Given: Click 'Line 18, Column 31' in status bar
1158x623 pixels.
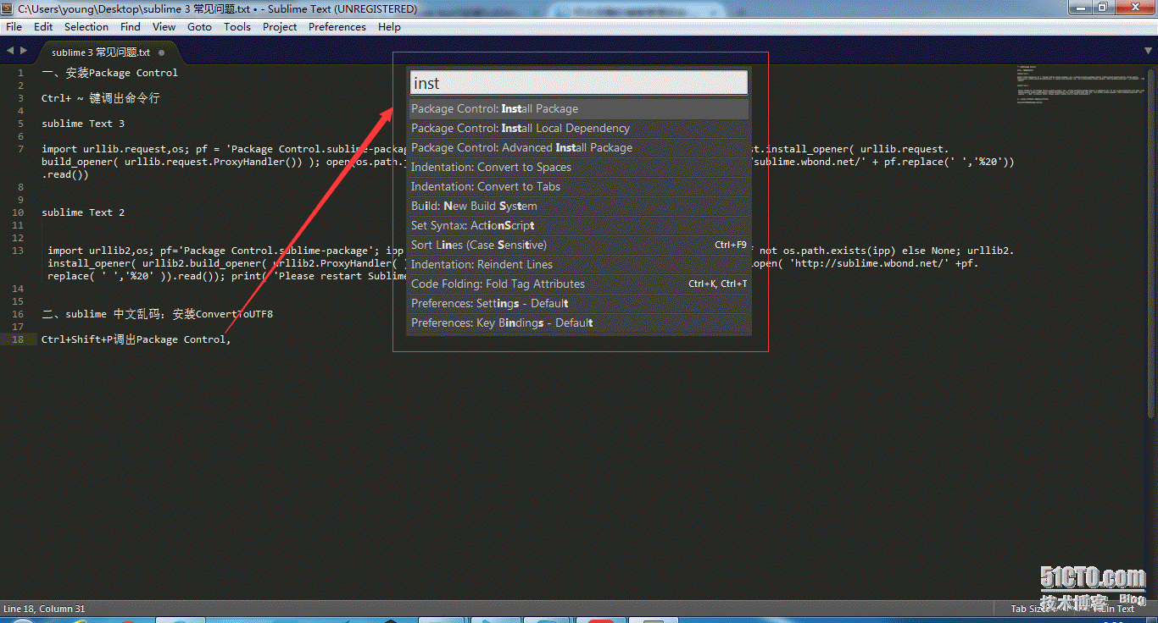Looking at the screenshot, I should pos(44,609).
